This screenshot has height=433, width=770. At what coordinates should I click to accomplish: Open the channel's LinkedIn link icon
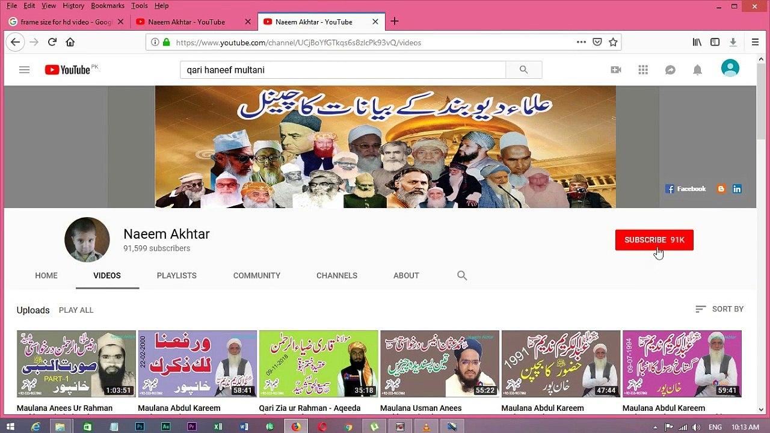737,189
